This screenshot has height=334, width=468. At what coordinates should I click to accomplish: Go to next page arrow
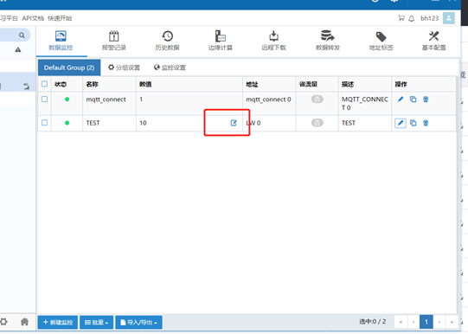439,322
